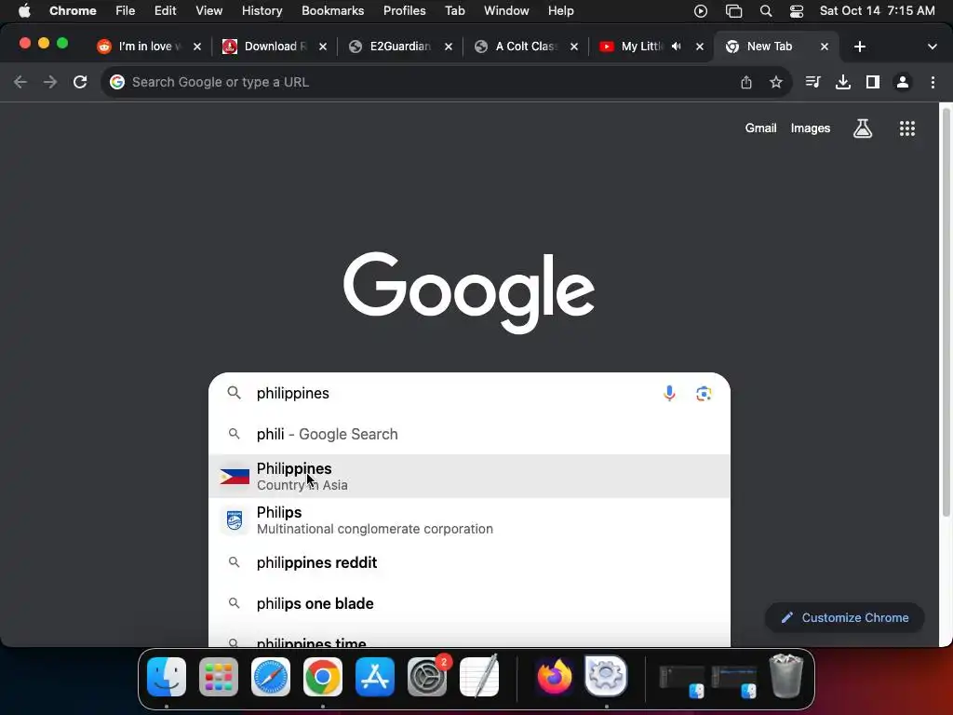The height and width of the screenshot is (715, 953).
Task: Open the Google apps grid
Action: pos(906,128)
